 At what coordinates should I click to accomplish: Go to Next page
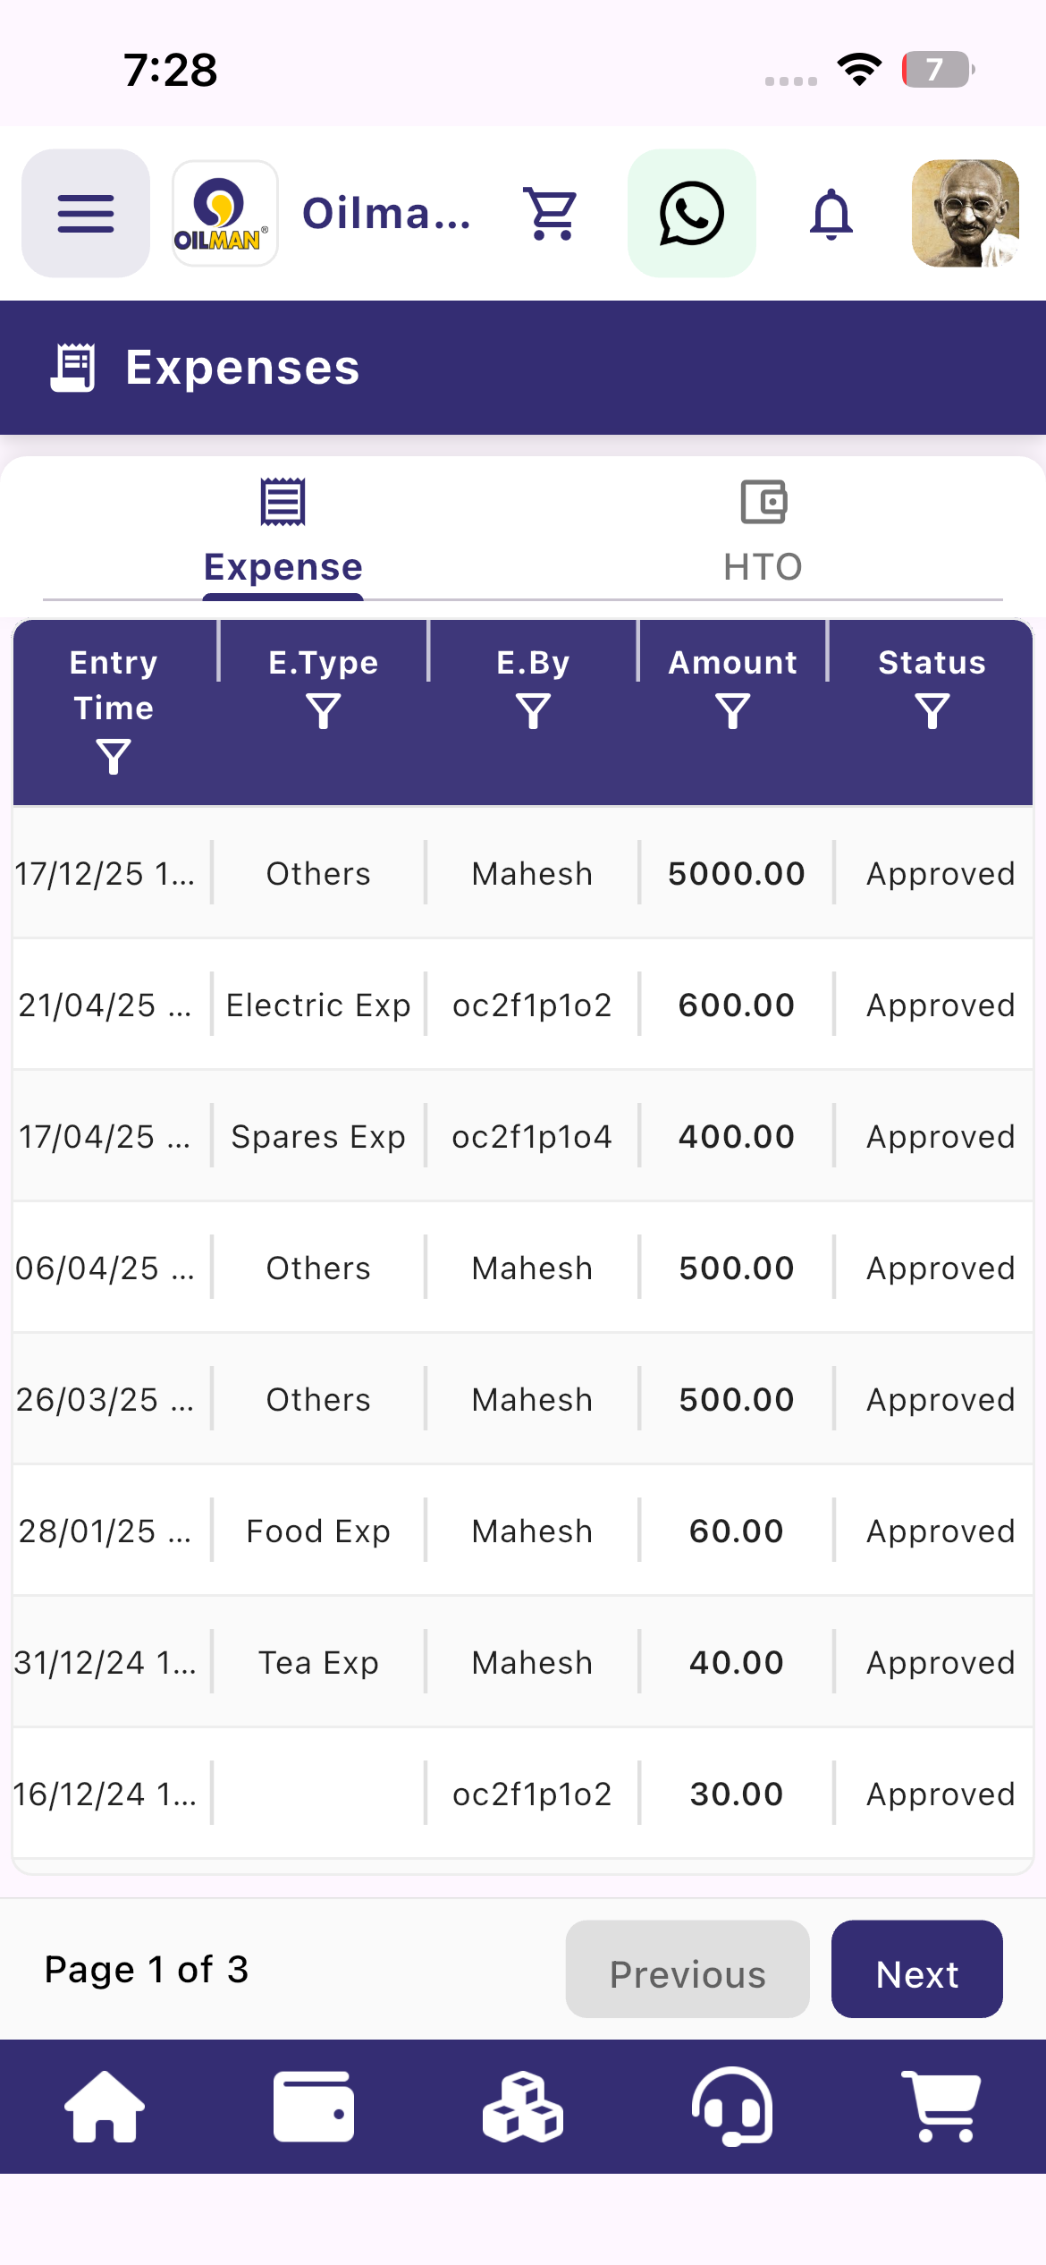pos(917,1969)
